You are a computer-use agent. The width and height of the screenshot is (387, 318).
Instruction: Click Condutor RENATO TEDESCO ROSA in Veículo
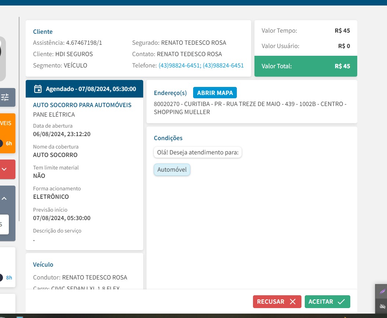point(94,277)
